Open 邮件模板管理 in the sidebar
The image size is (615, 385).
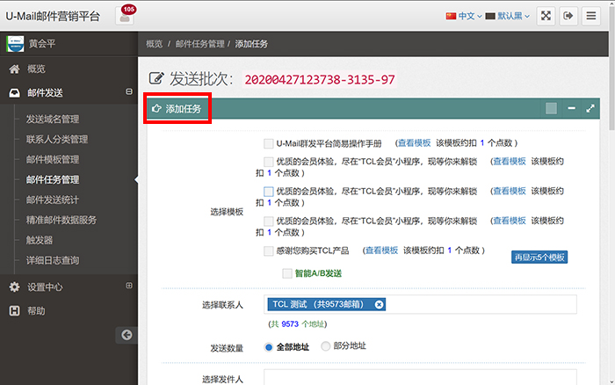53,159
